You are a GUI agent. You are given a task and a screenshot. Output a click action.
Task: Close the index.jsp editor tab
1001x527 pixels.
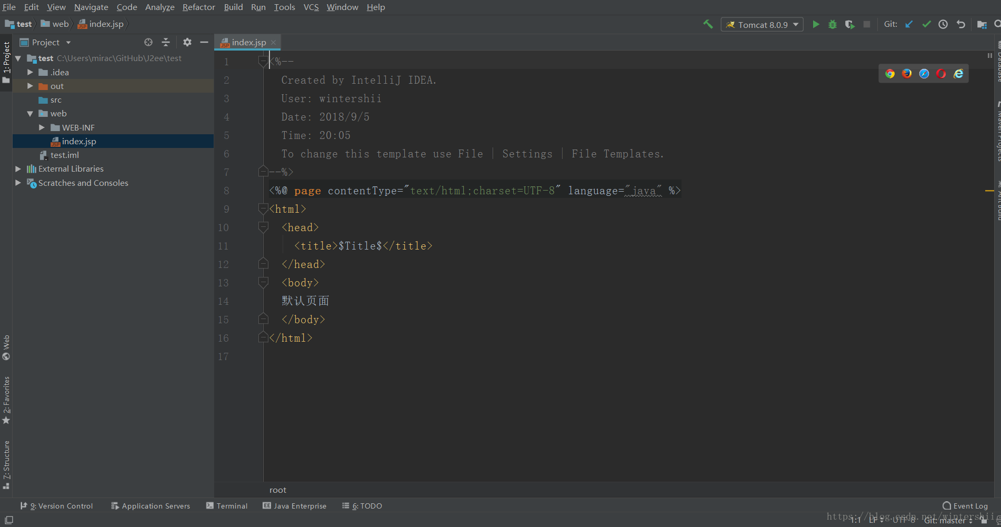tap(273, 43)
